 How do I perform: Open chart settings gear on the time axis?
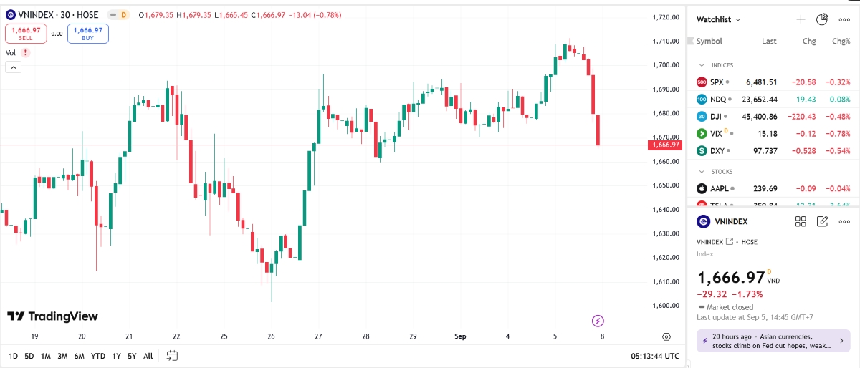click(x=666, y=336)
